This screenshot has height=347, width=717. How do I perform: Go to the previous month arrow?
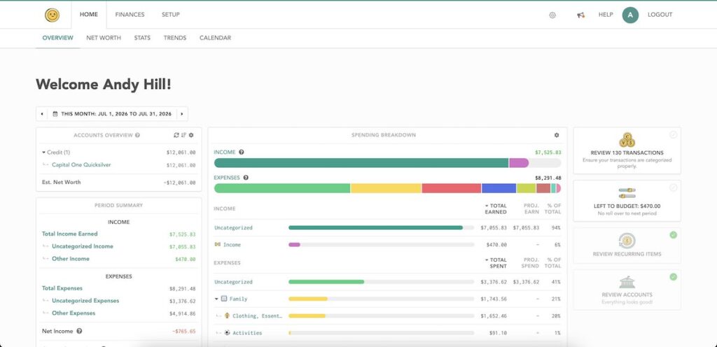pyautogui.click(x=42, y=114)
